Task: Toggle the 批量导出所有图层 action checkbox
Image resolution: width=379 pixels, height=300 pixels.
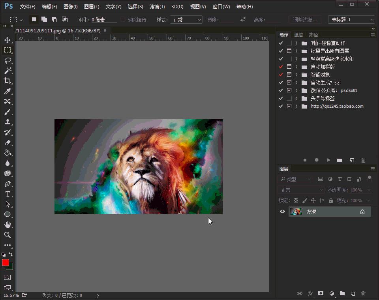Action: pyautogui.click(x=281, y=51)
